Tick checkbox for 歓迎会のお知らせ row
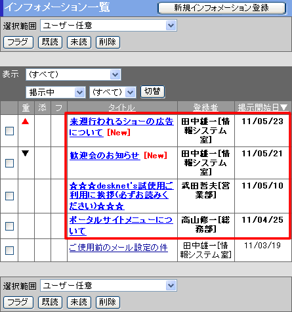292x312 pixels. click(9, 163)
